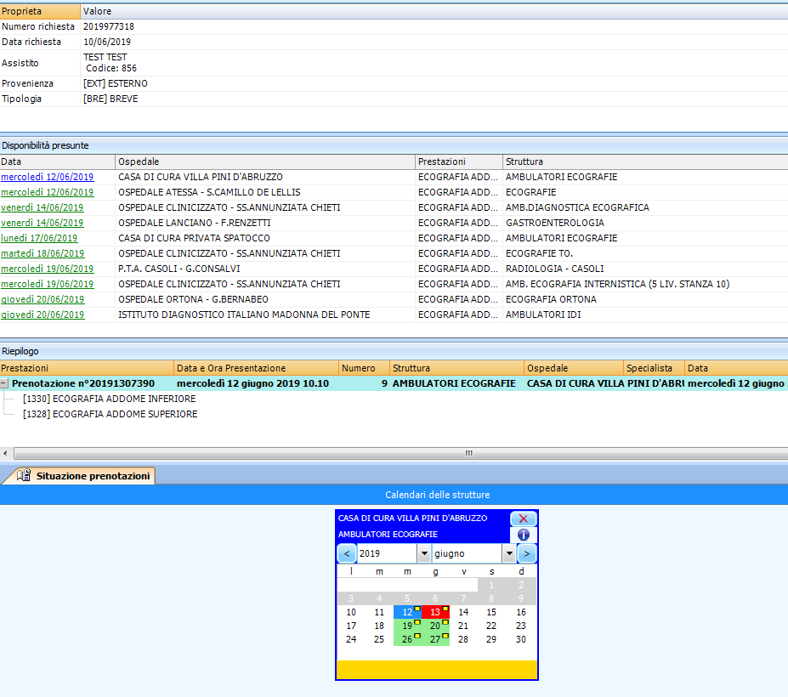Click the blue info icon in calendar

[523, 535]
